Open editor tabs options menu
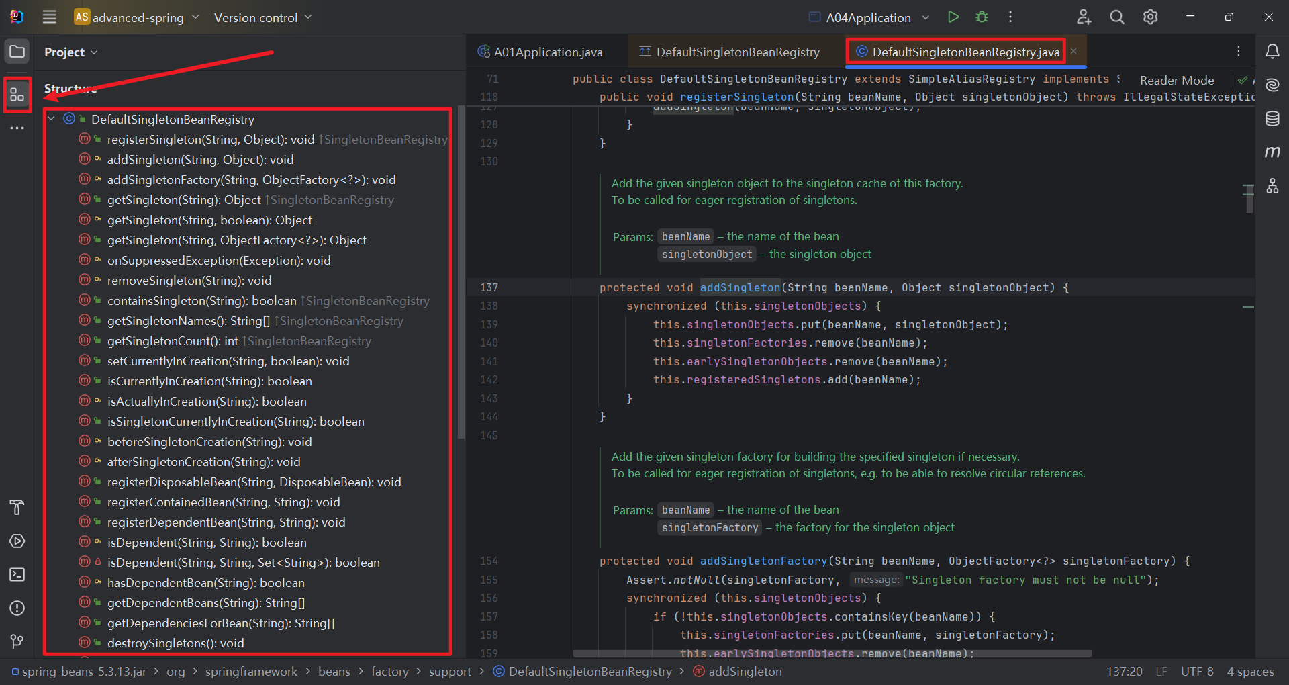Viewport: 1289px width, 685px height. point(1239,52)
